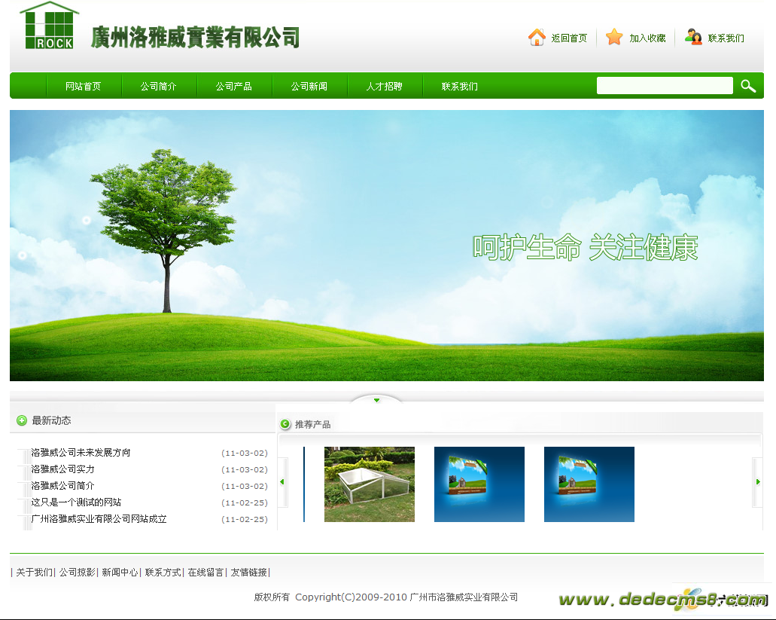Select 网站首页 in the green navigation bar
Screen dimensions: 776x620
(83, 87)
